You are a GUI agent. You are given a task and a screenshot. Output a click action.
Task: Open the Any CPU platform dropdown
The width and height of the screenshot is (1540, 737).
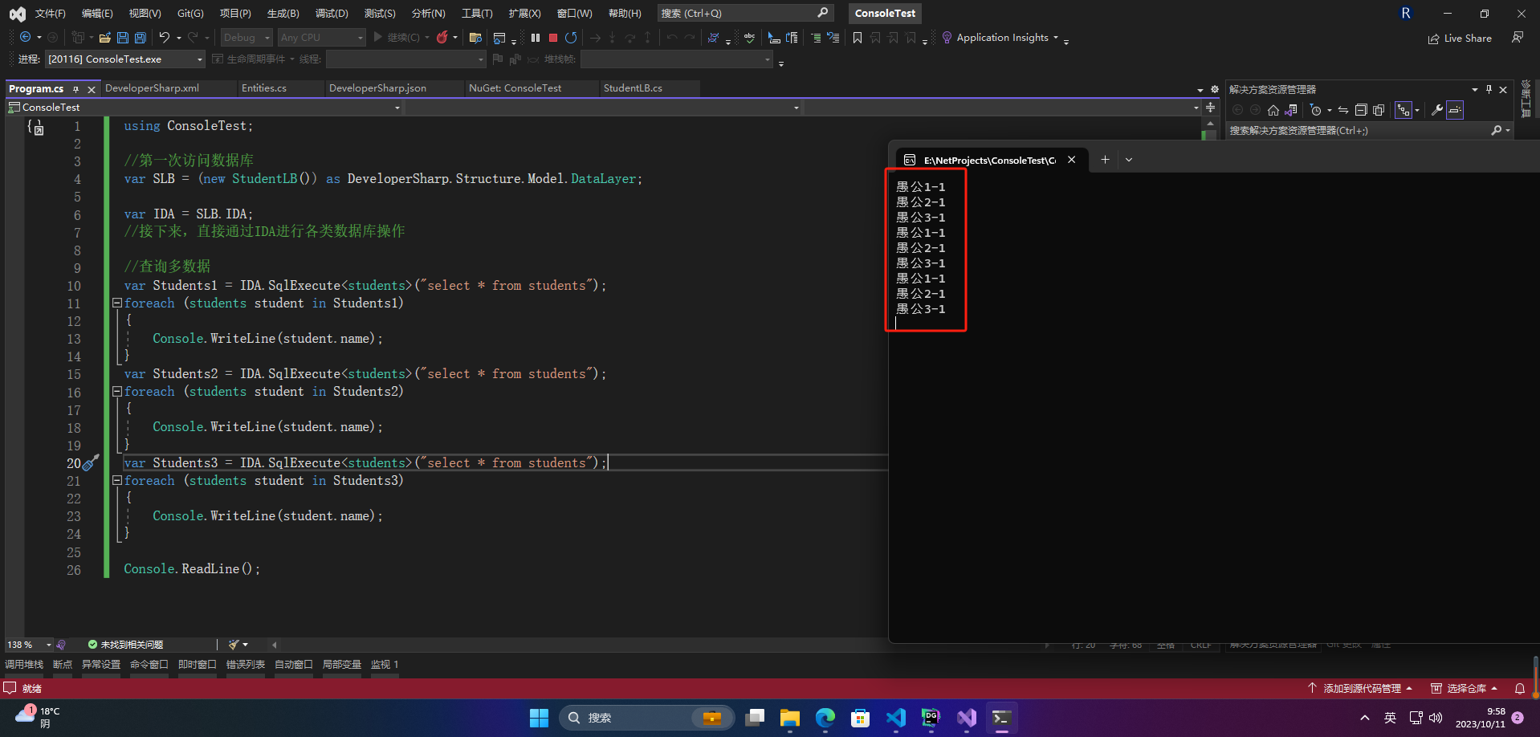[322, 38]
